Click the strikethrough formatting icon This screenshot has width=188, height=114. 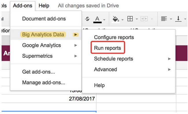point(87,19)
